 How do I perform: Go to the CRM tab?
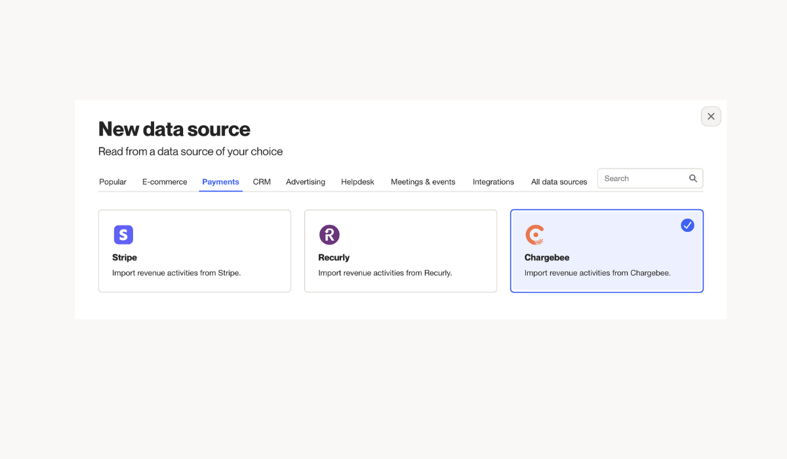[262, 182]
